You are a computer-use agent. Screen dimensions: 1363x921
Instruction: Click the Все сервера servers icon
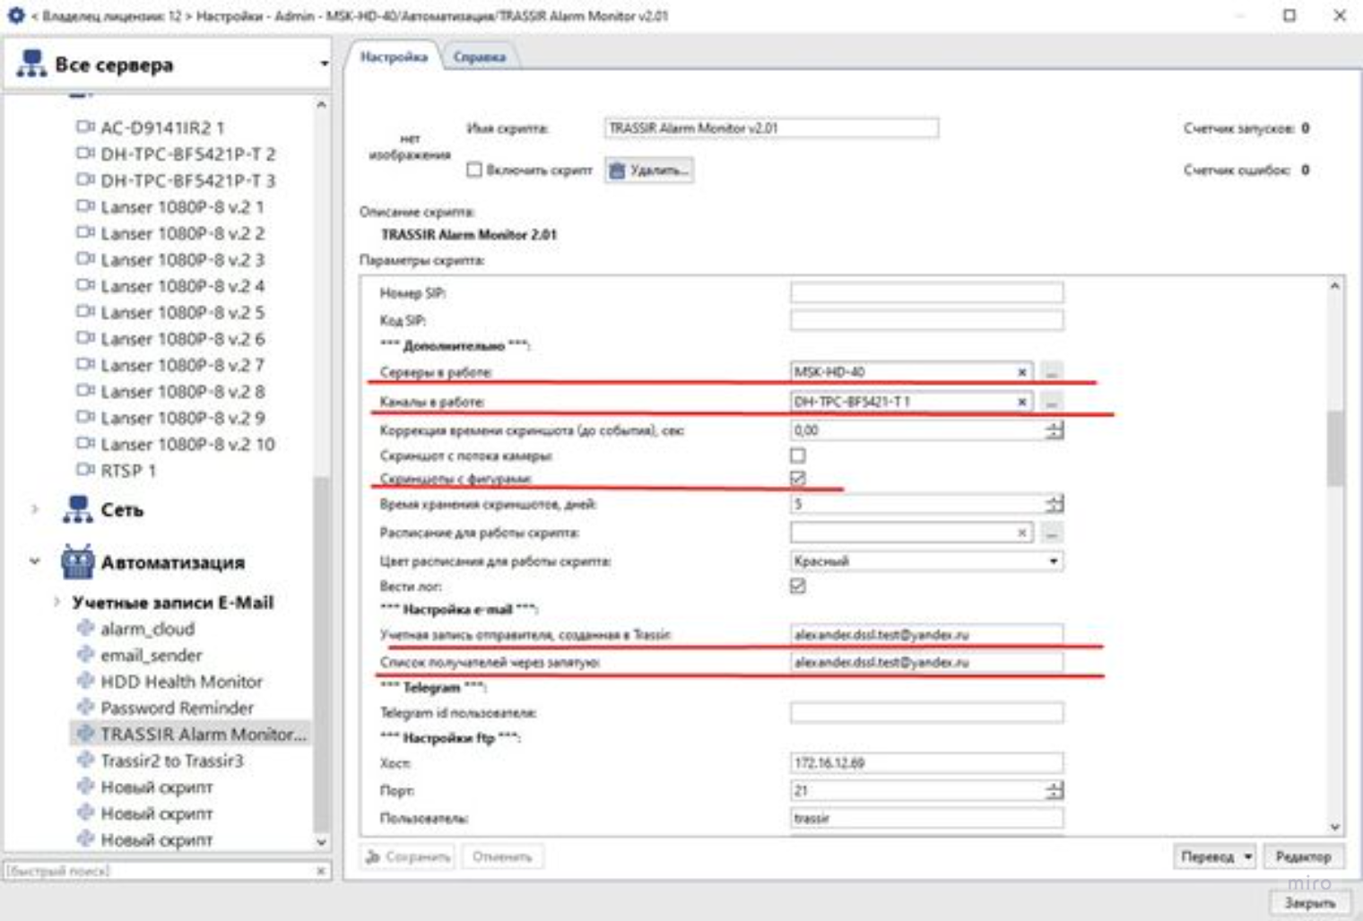click(31, 64)
